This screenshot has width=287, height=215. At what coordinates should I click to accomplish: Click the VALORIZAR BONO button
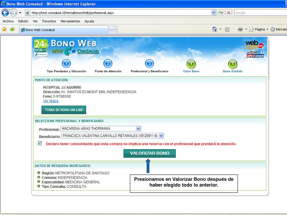(x=150, y=153)
